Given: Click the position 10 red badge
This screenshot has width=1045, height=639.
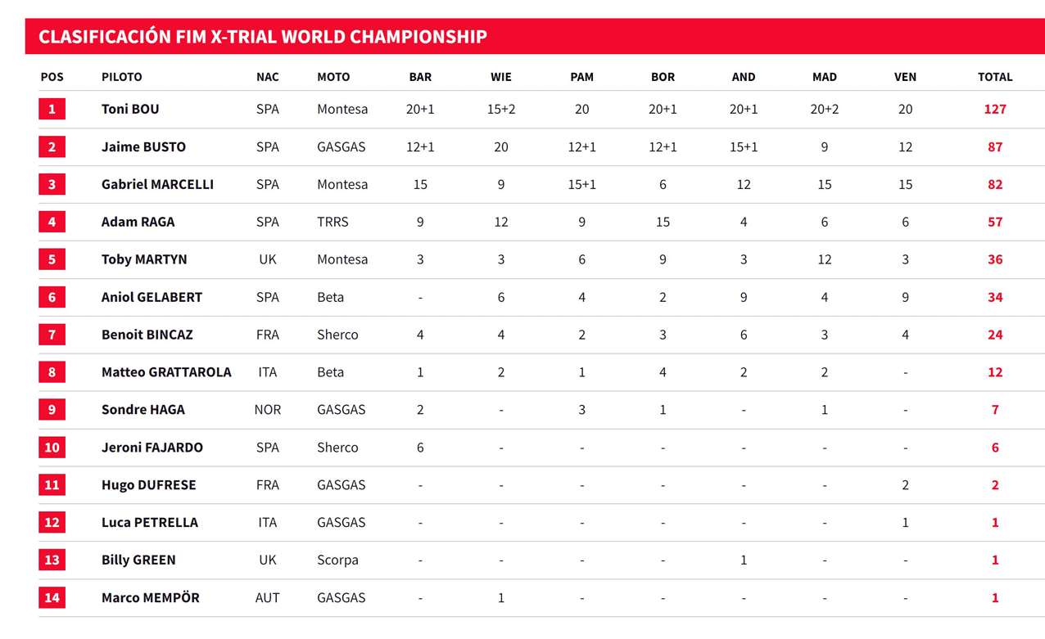Looking at the screenshot, I should [x=52, y=448].
